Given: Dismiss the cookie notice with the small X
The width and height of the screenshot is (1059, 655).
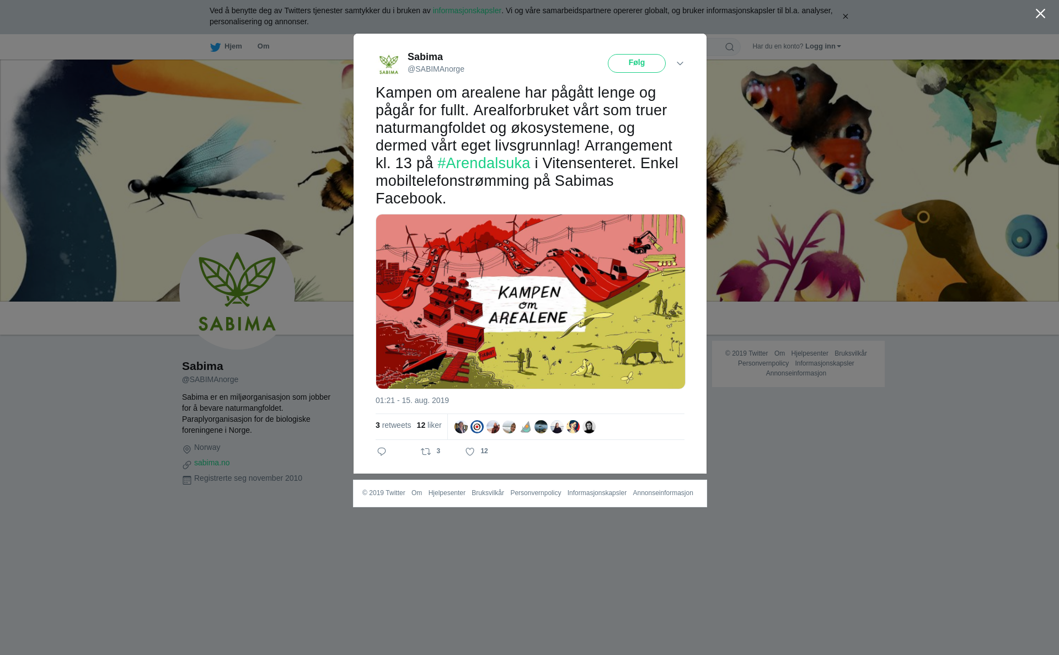Looking at the screenshot, I should pos(845,17).
